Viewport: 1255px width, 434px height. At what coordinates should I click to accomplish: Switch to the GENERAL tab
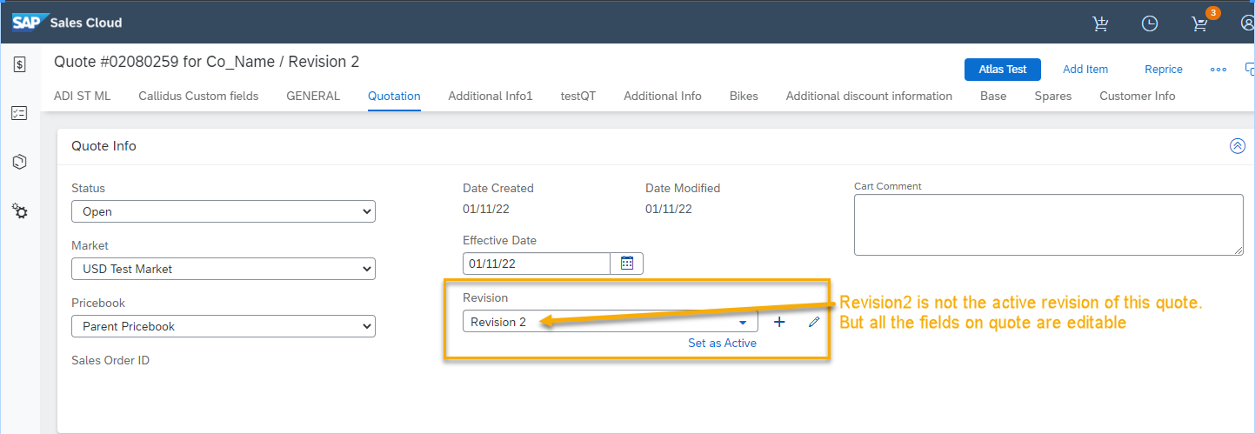[313, 96]
